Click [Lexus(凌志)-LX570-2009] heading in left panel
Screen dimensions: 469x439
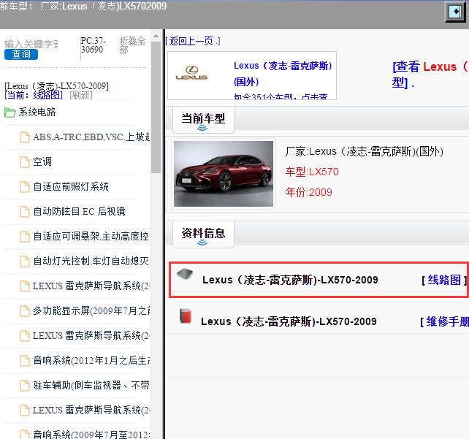point(56,86)
